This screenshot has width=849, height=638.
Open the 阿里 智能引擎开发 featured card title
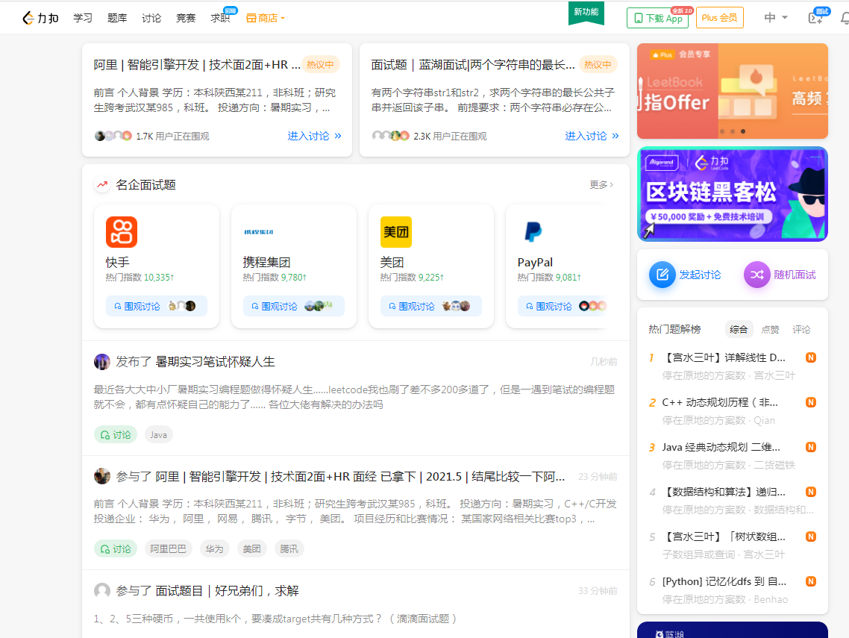[x=197, y=65]
